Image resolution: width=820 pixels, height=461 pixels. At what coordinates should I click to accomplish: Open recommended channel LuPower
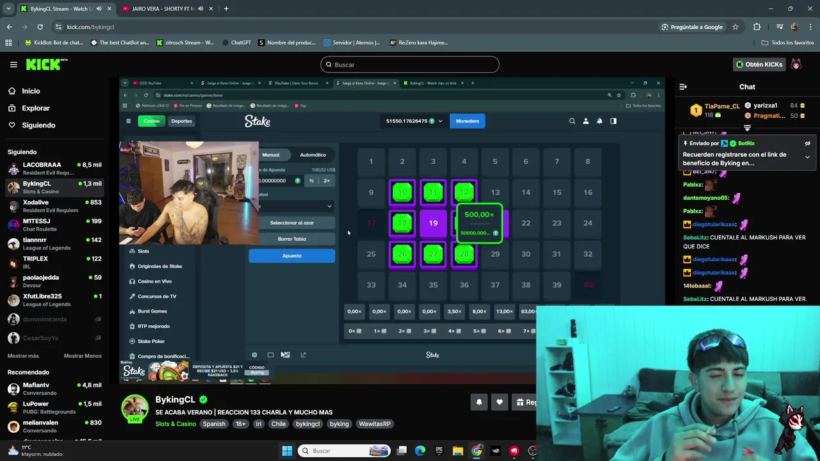tap(54, 407)
